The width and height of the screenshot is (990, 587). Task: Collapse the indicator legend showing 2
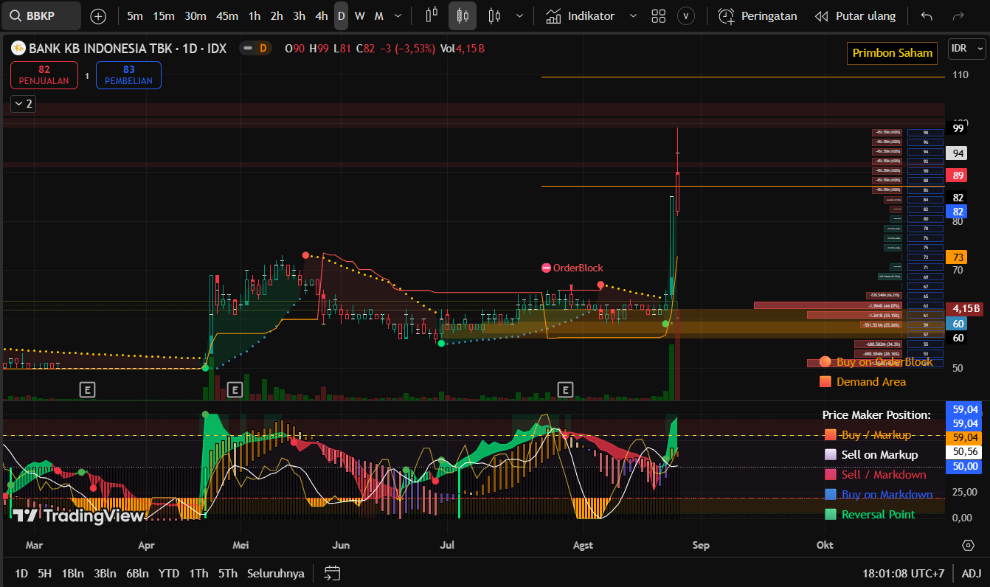pos(23,104)
